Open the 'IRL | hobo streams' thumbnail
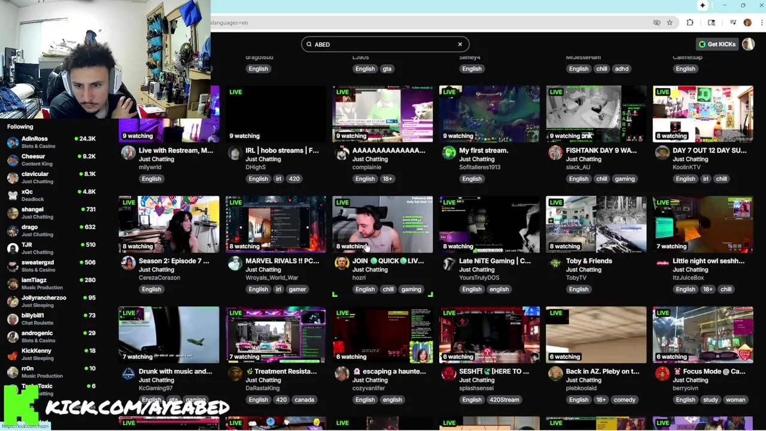 [275, 114]
